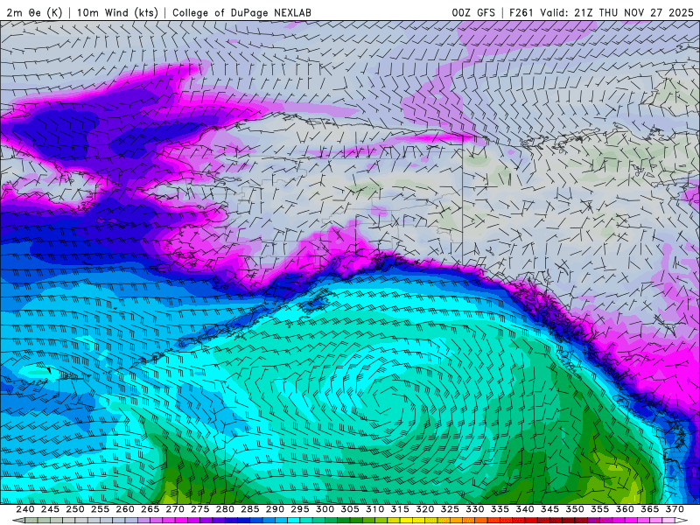Image resolution: width=700 pixels, height=525 pixels.
Task: Click the 240 value on the color scale
Action: click(25, 509)
